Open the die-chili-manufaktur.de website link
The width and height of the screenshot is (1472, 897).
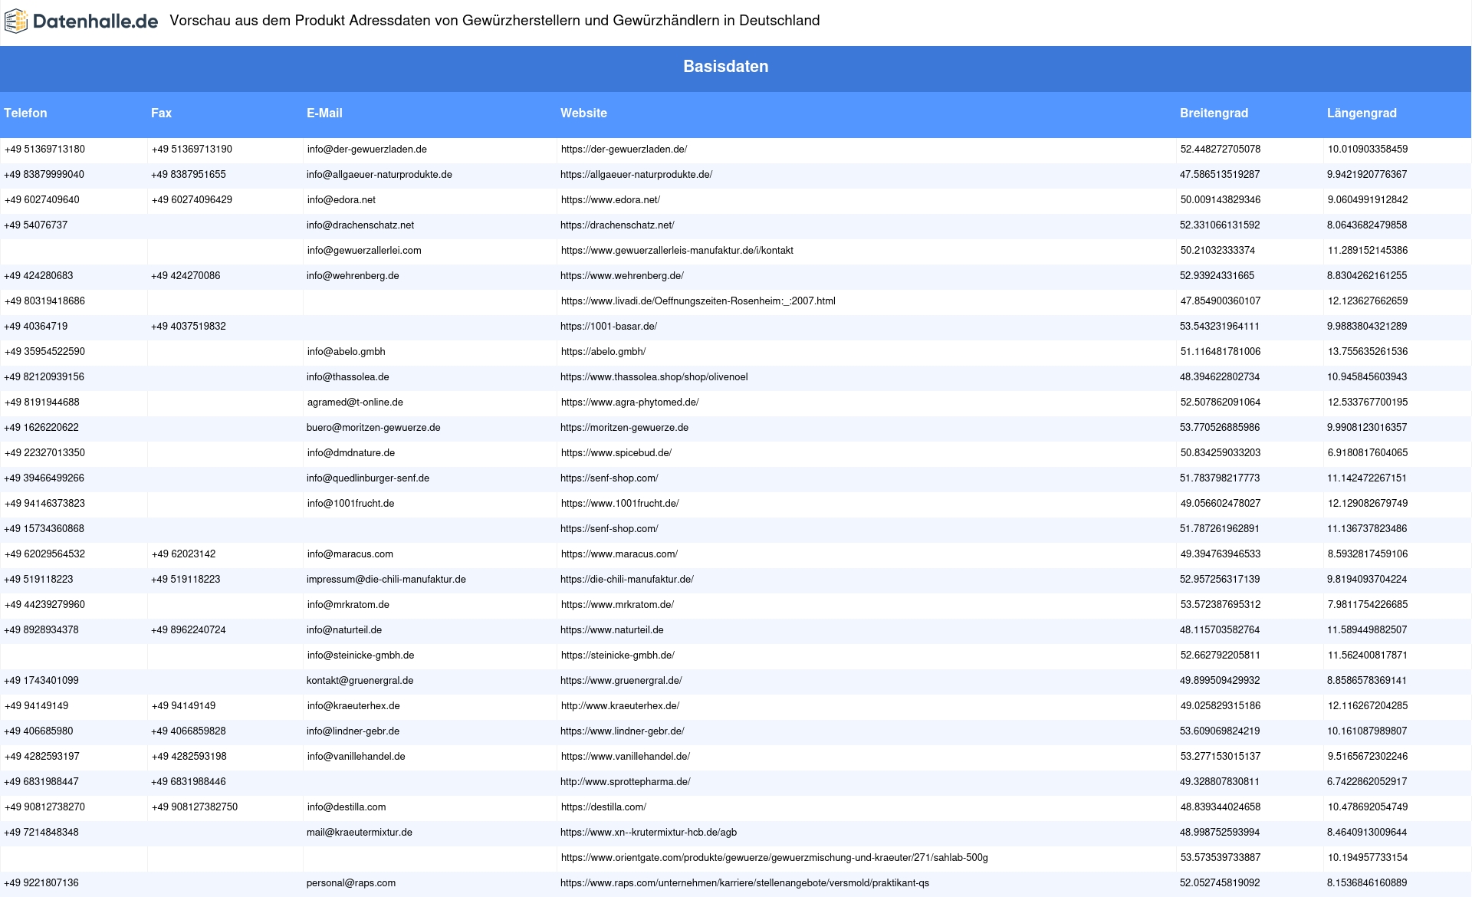coord(627,580)
